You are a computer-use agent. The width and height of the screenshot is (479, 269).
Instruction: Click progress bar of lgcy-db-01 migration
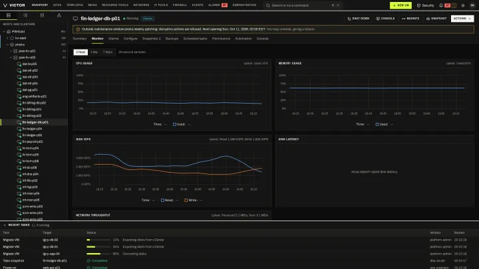[x=98, y=246]
